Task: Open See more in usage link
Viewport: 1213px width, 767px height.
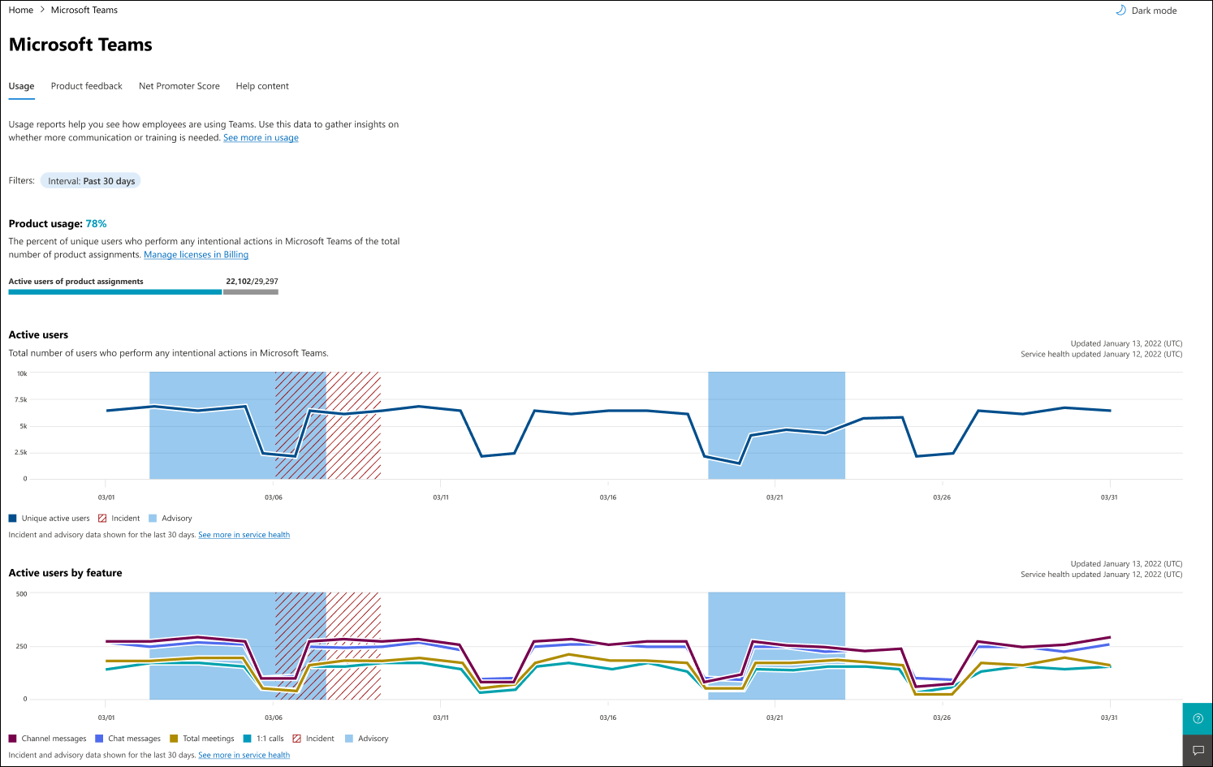Action: pos(261,138)
